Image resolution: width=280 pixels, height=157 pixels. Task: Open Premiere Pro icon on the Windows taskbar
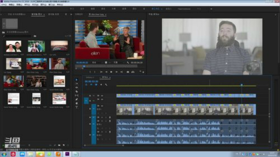tap(67, 154)
